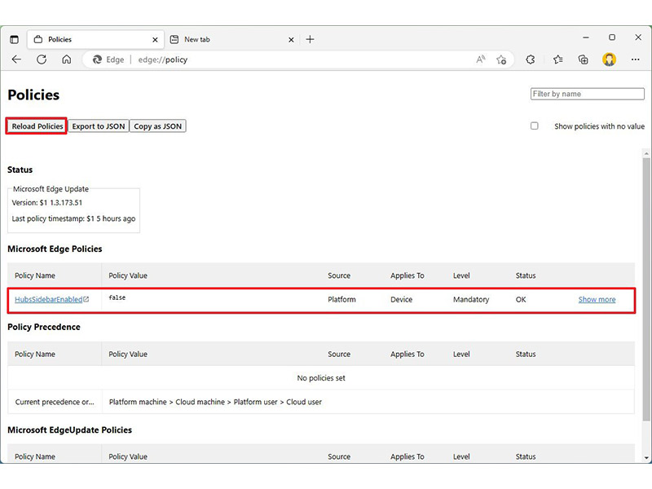
Task: Select the 'Device' applies-to cell
Action: coord(401,299)
